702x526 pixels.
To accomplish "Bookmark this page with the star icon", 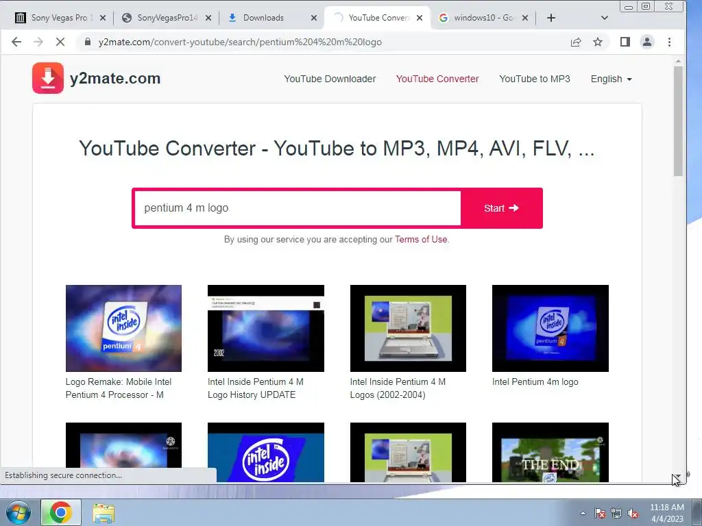I will [598, 42].
